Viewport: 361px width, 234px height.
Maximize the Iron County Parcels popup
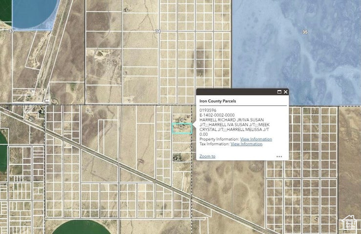279,92
